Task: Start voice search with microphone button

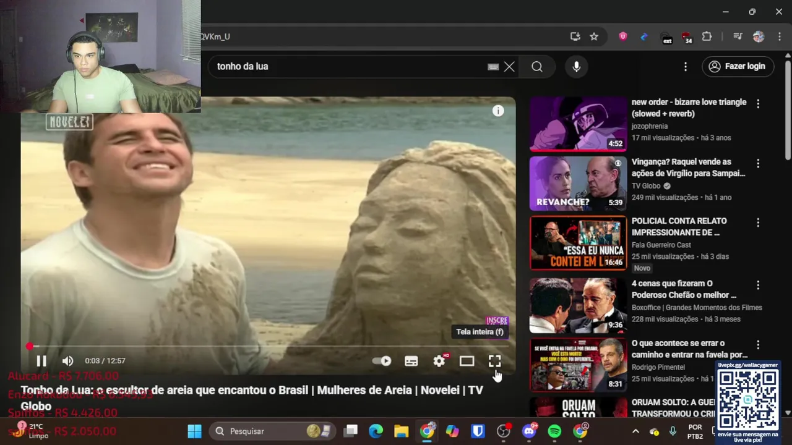Action: 577,67
